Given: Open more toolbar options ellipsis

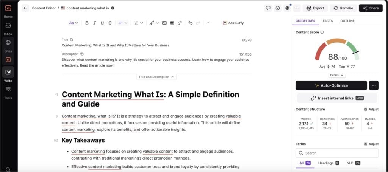Looking at the screenshot, I should pos(208,23).
